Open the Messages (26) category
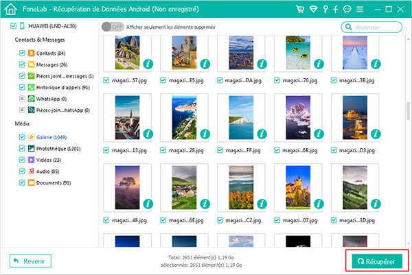The width and height of the screenshot is (412, 275). pyautogui.click(x=51, y=64)
